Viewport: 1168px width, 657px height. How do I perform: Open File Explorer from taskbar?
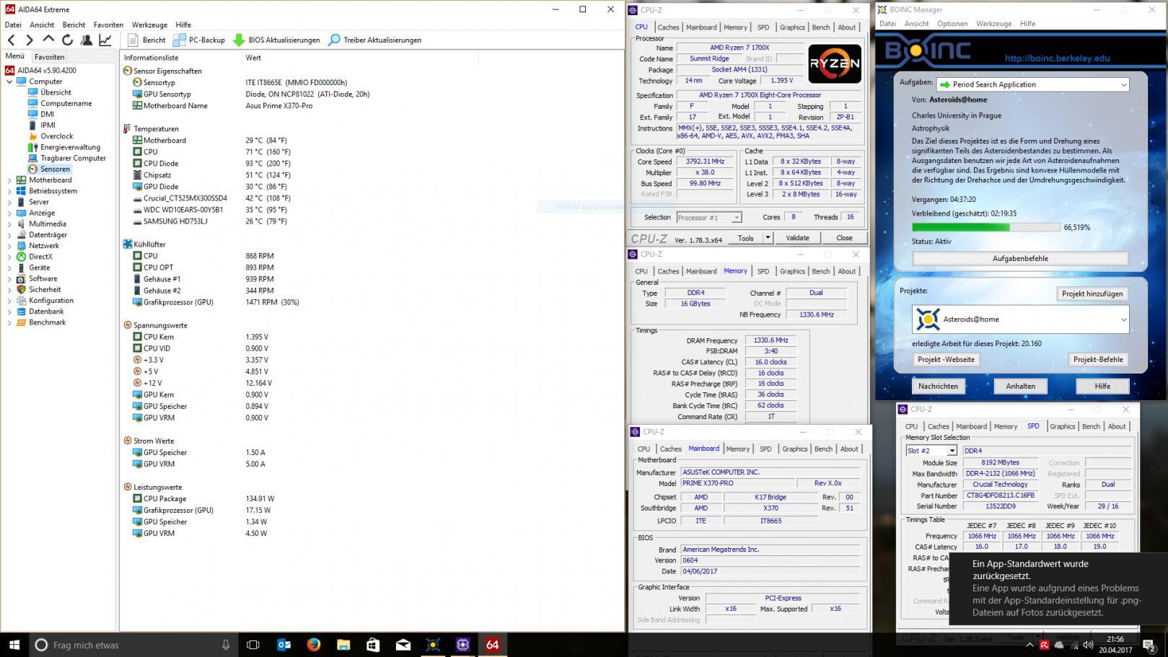tap(343, 645)
